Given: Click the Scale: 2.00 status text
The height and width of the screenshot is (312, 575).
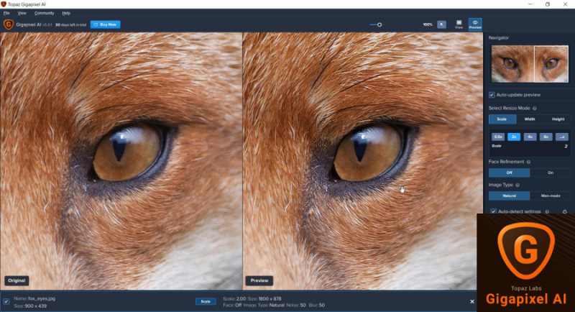Looking at the screenshot, I should pos(234,299).
